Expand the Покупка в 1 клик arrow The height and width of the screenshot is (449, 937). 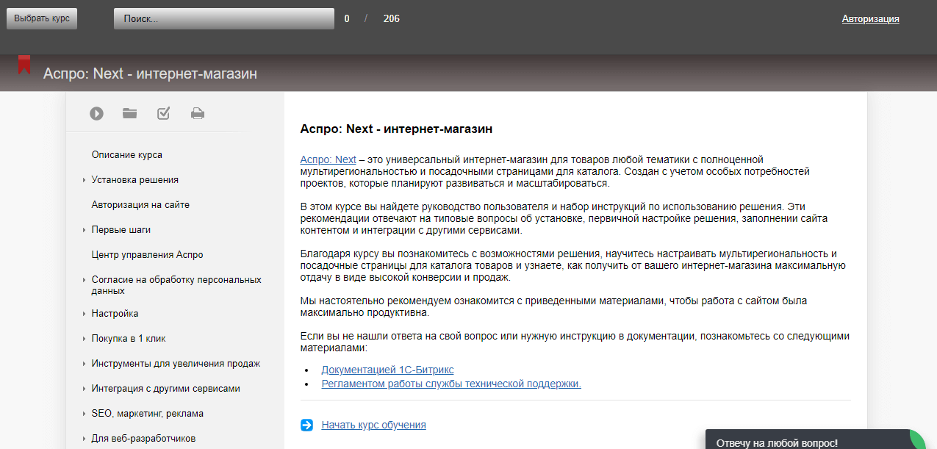pyautogui.click(x=85, y=339)
